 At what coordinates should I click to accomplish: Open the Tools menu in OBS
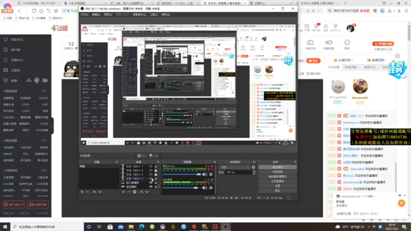click(x=154, y=15)
